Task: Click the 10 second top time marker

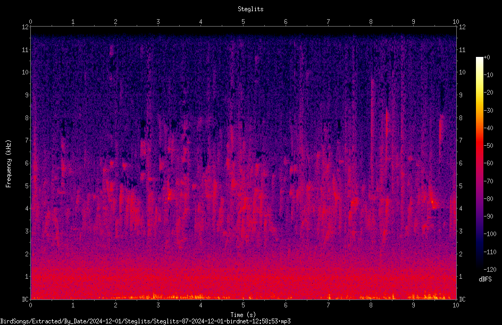Action: click(456, 21)
